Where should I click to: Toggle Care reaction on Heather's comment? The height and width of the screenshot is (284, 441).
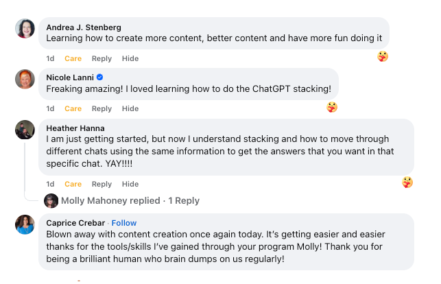(x=73, y=184)
